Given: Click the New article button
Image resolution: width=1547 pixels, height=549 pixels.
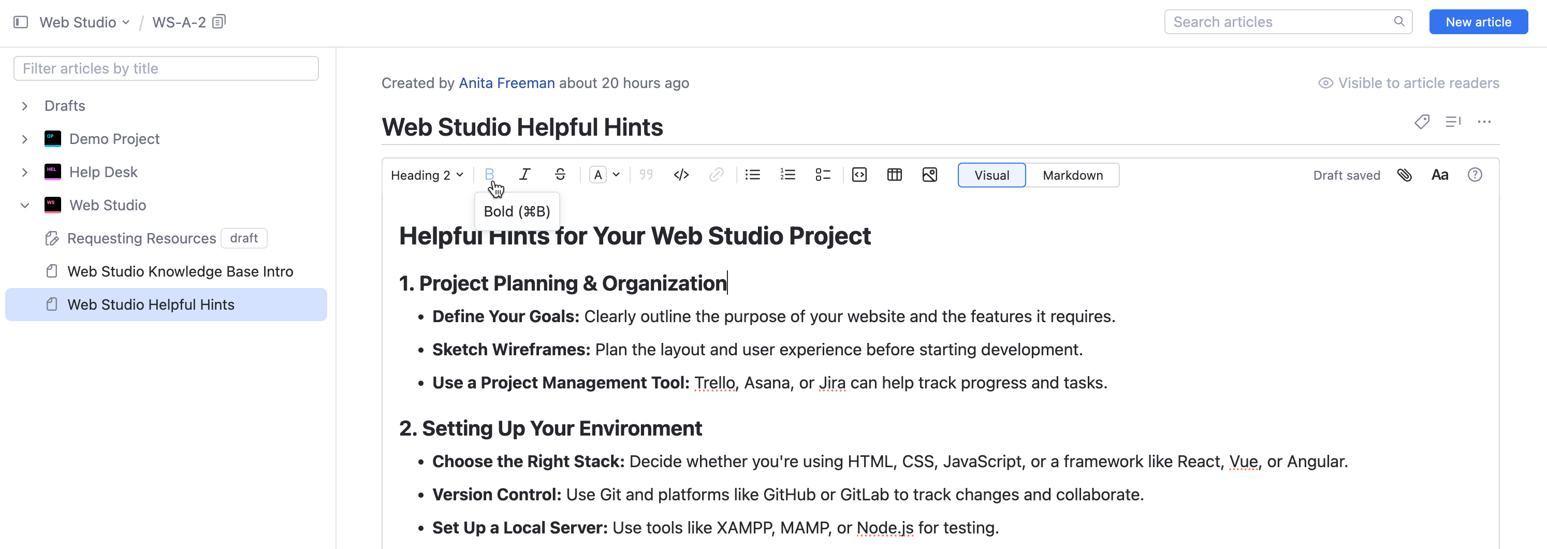Looking at the screenshot, I should click(1478, 22).
